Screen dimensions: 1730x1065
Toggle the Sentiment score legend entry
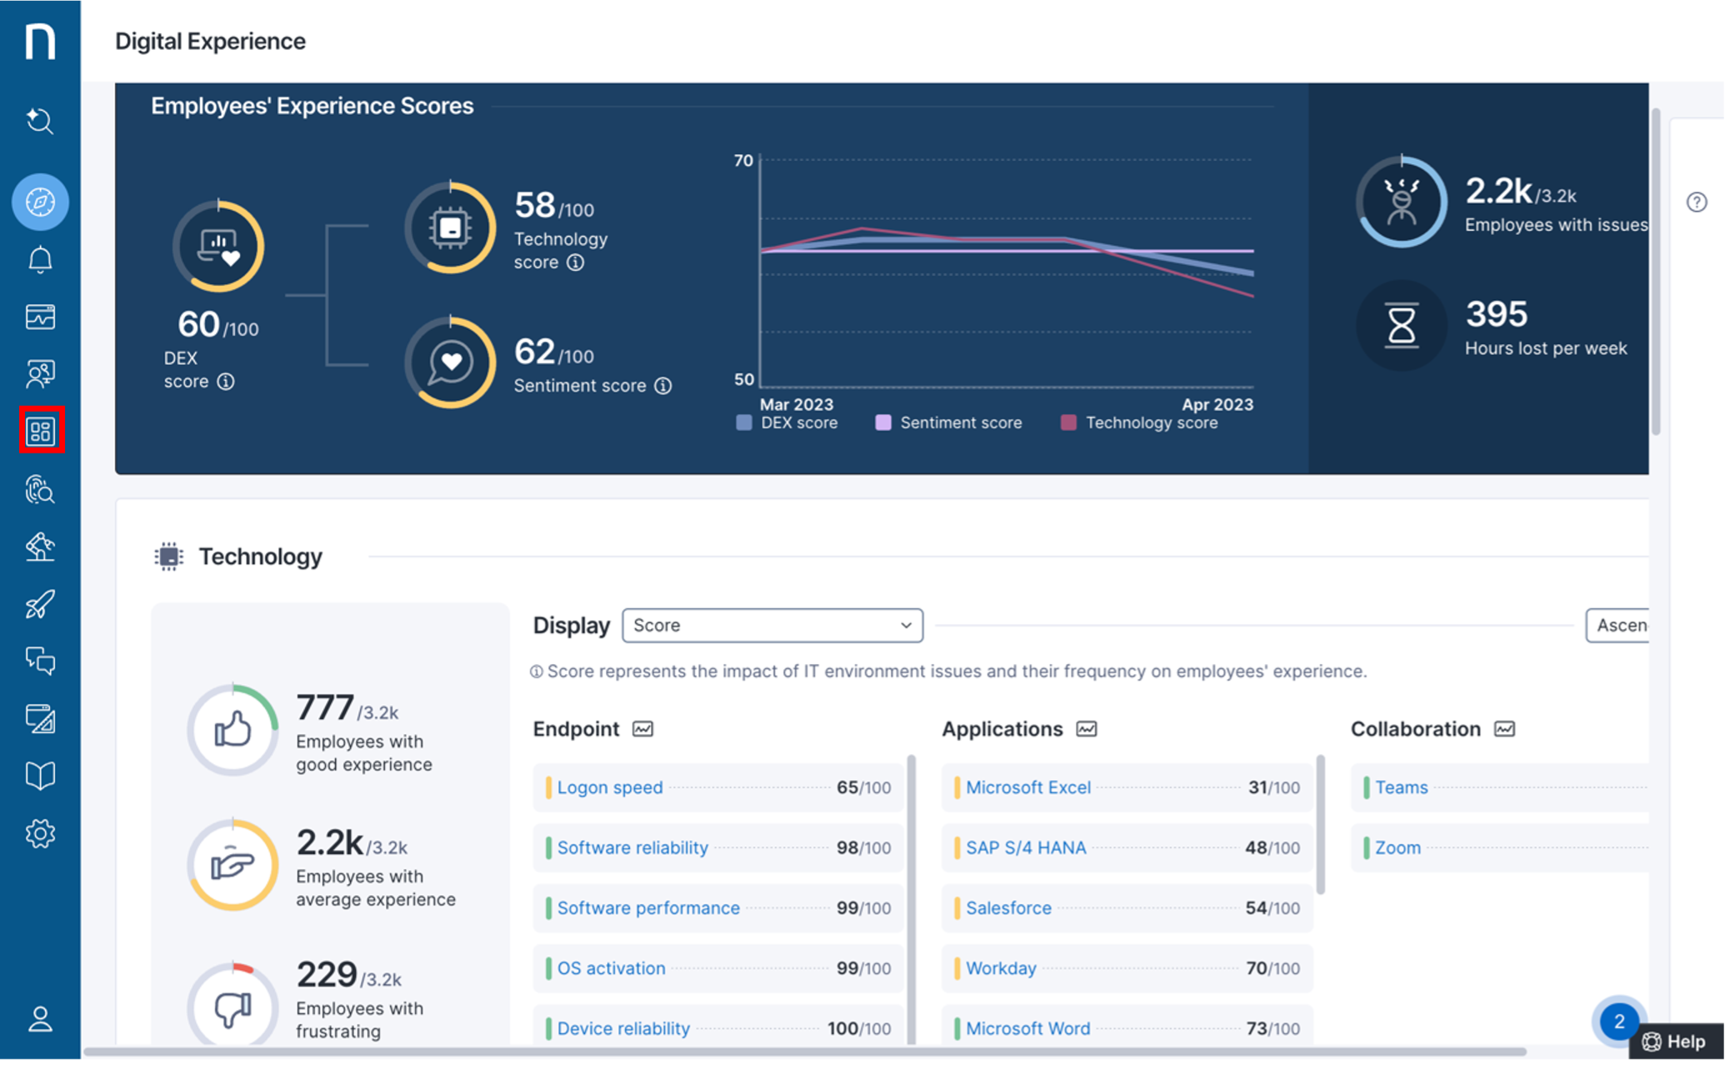(948, 422)
